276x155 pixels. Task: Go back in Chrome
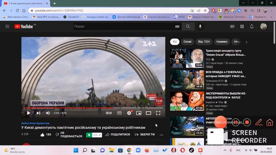click(4, 10)
